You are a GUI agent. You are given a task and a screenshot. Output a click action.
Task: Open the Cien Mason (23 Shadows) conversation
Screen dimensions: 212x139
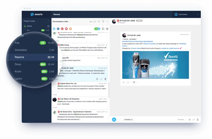click(x=80, y=103)
